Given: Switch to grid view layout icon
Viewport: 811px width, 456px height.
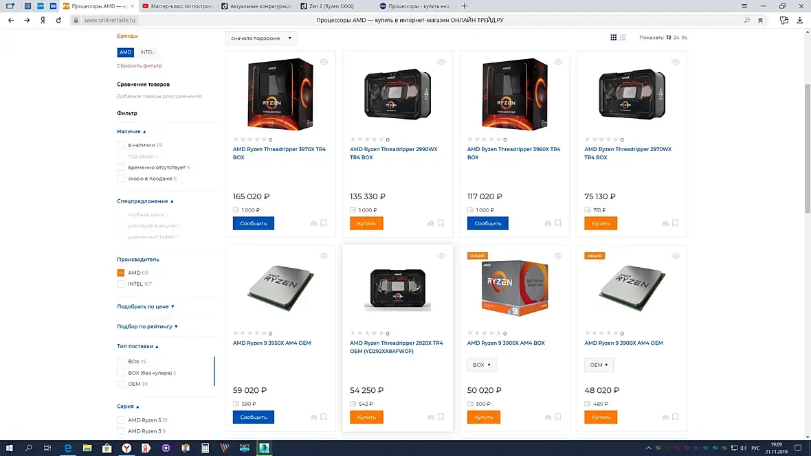Looking at the screenshot, I should [x=614, y=37].
